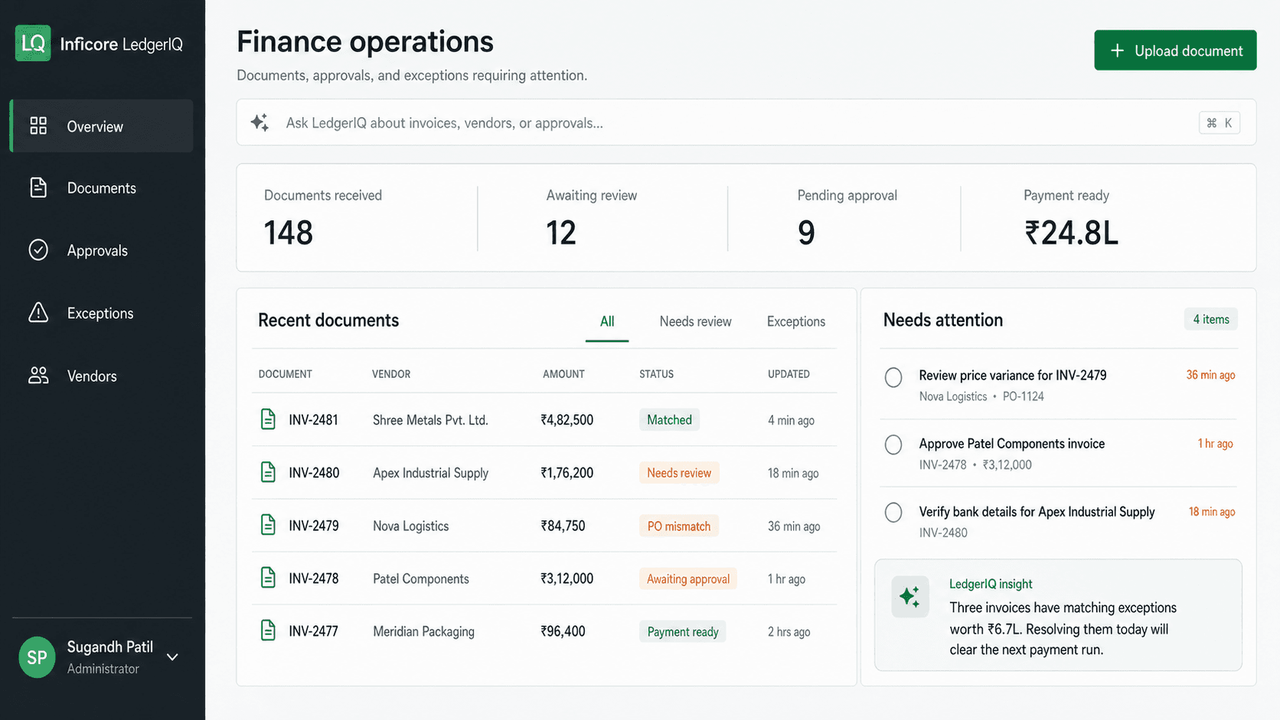The height and width of the screenshot is (720, 1280).
Task: Open Review price variance for INV-2479
Action: click(x=1012, y=375)
